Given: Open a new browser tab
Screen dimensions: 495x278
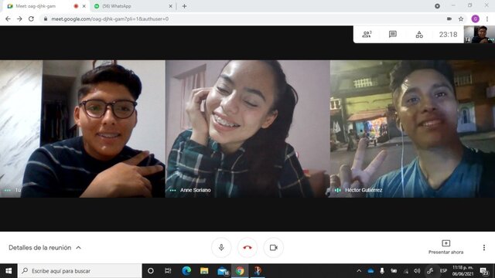Looking at the screenshot, I should [x=184, y=6].
